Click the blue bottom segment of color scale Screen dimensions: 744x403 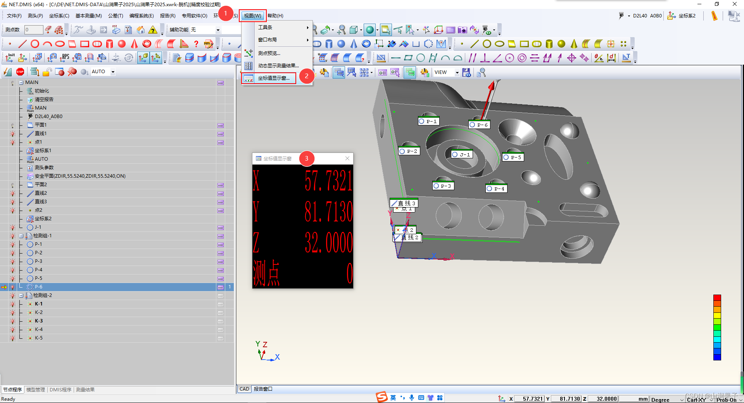point(717,357)
